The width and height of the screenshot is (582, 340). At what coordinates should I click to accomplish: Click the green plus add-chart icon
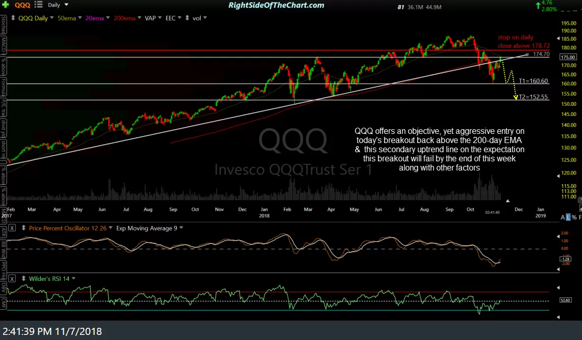point(6,5)
